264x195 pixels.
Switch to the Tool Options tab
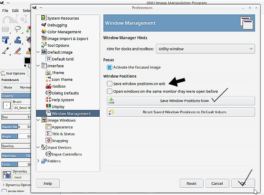pos(14,73)
